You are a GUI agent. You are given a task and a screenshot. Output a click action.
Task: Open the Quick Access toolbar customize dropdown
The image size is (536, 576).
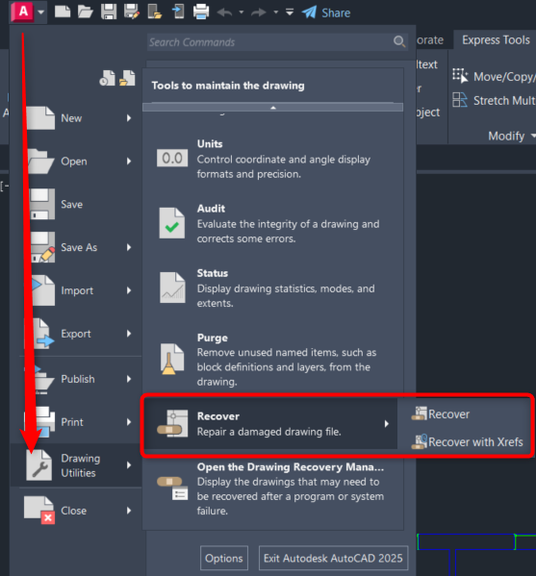click(290, 13)
